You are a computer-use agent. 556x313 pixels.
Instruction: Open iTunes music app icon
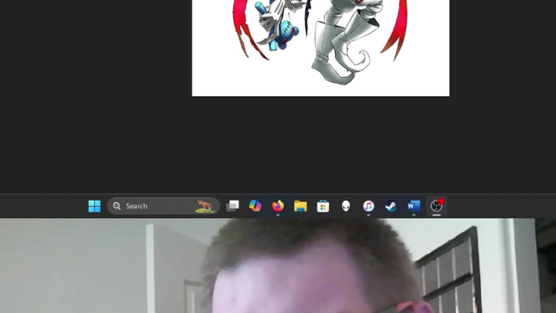tap(368, 206)
